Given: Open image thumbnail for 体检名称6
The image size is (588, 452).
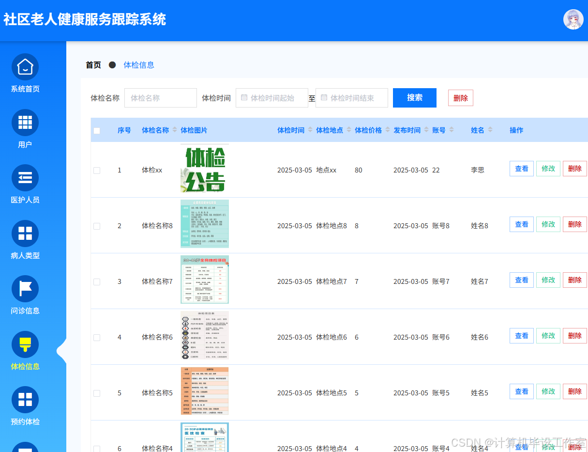Looking at the screenshot, I should click(205, 335).
